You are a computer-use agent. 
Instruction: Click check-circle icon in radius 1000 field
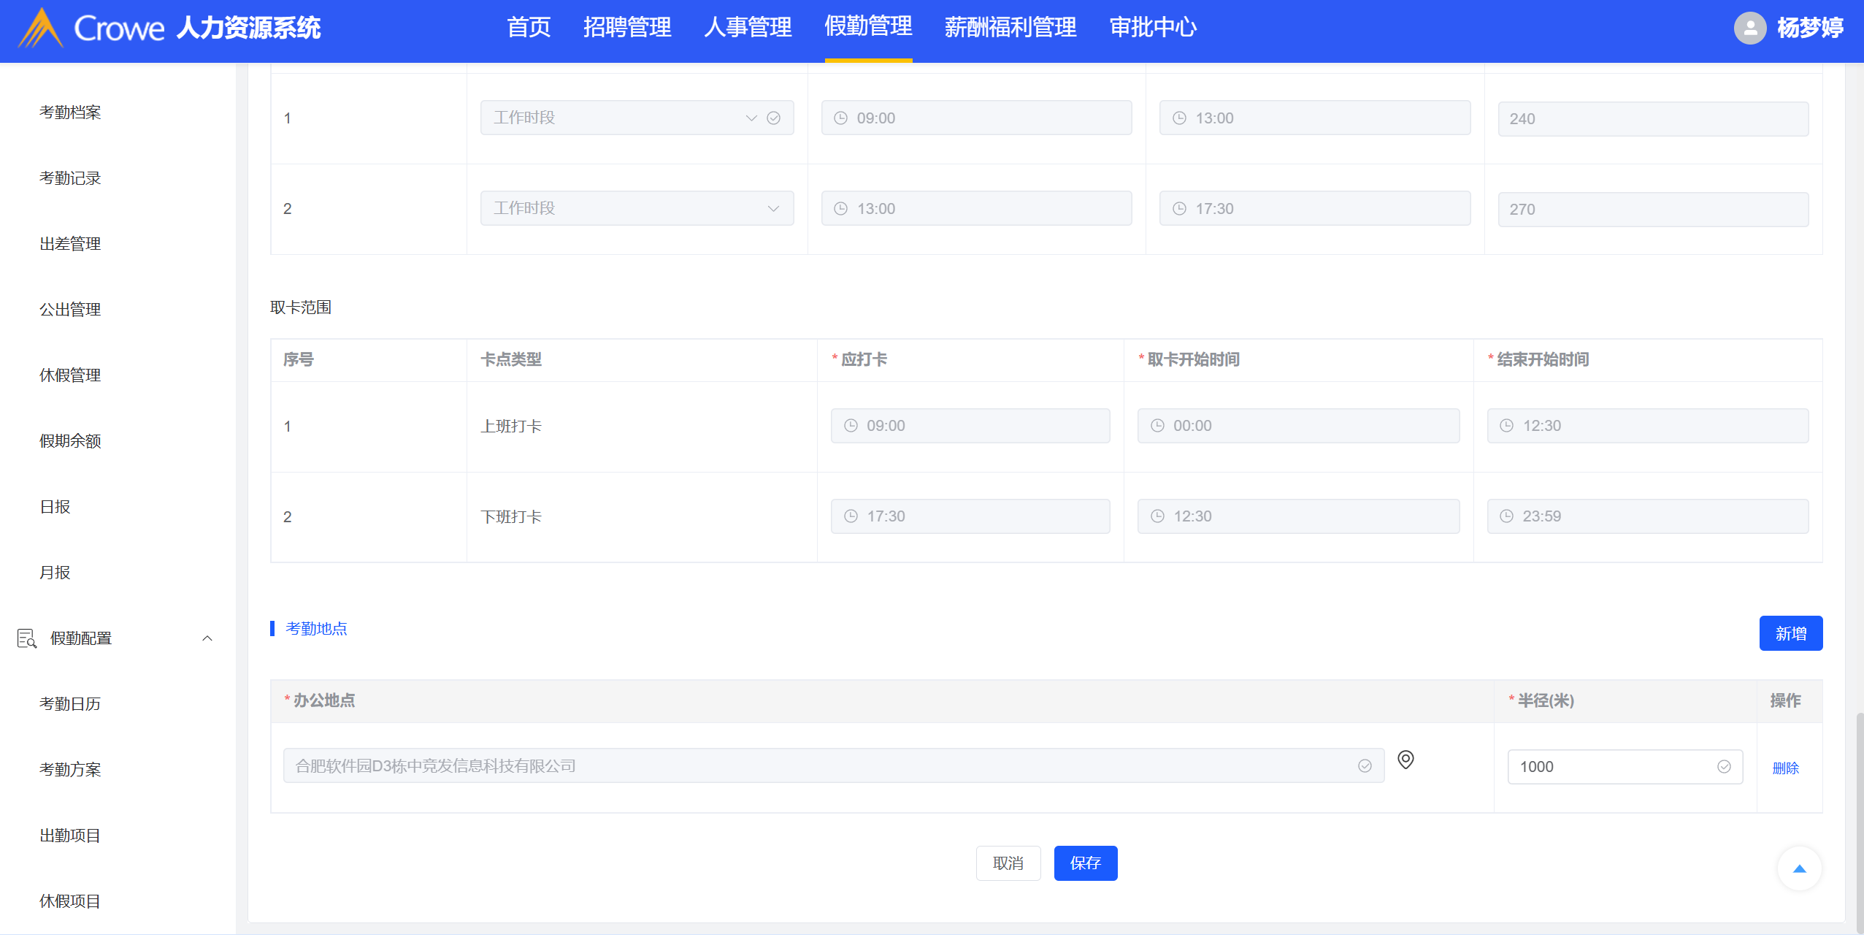(x=1724, y=767)
